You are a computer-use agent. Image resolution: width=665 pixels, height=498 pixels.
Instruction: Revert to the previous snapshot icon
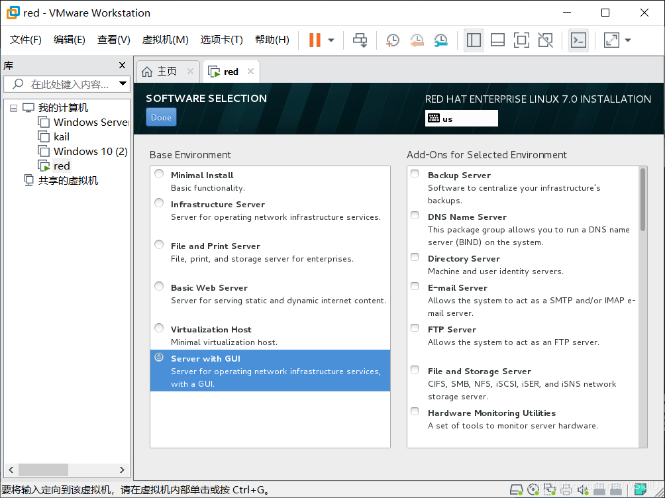pos(417,40)
